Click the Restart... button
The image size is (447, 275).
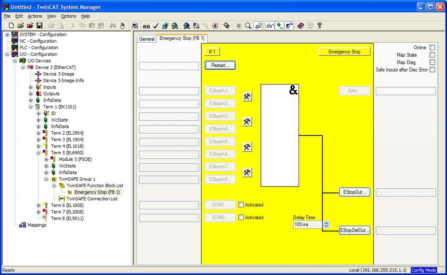pyautogui.click(x=220, y=65)
